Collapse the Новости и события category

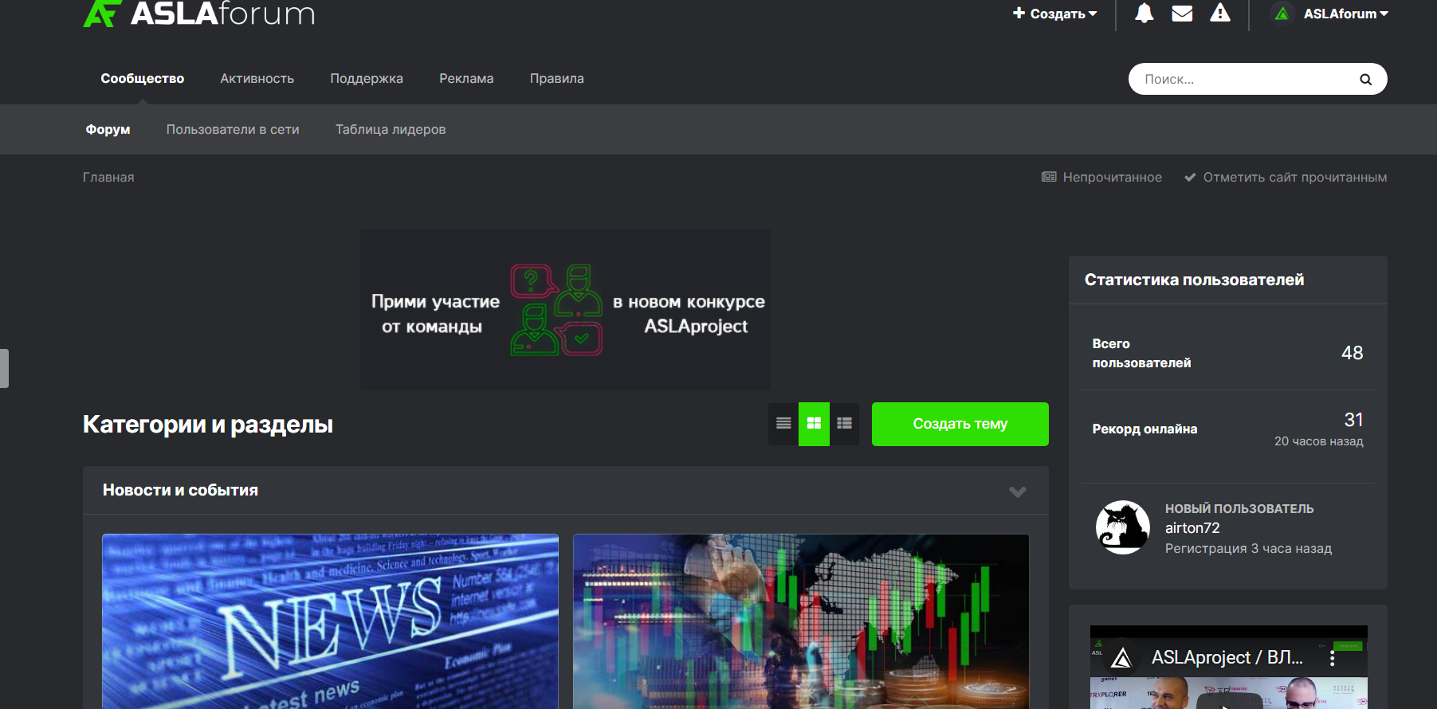point(1018,492)
